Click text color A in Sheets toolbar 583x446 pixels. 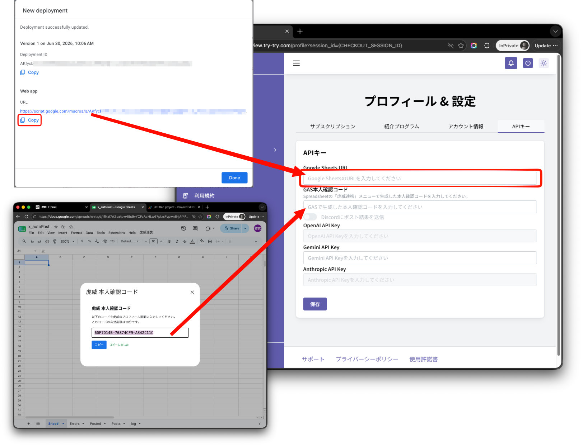(x=192, y=241)
